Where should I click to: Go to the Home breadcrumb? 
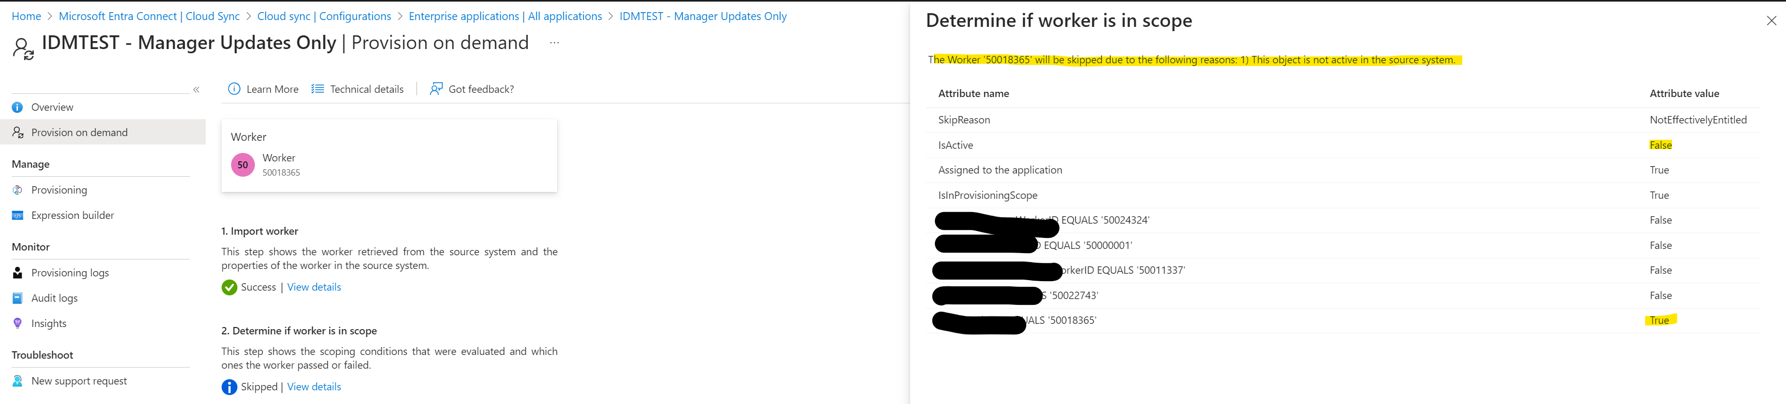pyautogui.click(x=26, y=16)
